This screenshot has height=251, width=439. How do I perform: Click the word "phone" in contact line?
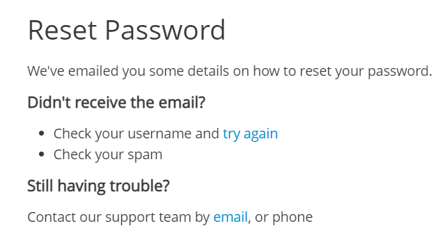click(x=292, y=217)
